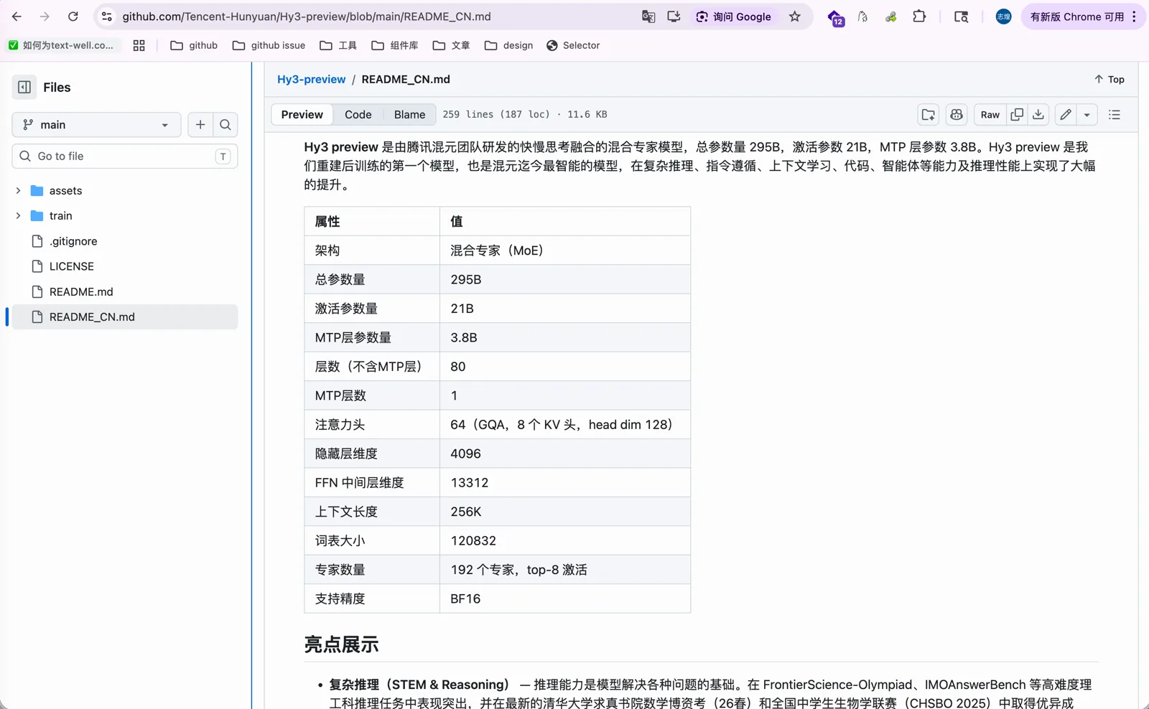Click the 295B table value
The image size is (1149, 709).
point(465,280)
